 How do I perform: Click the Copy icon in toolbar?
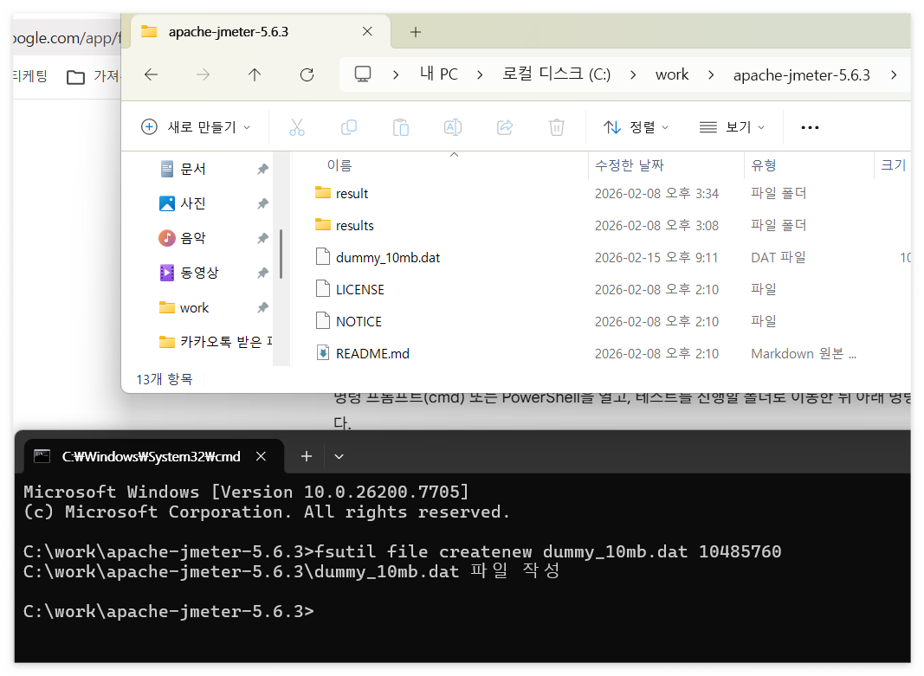tap(349, 127)
